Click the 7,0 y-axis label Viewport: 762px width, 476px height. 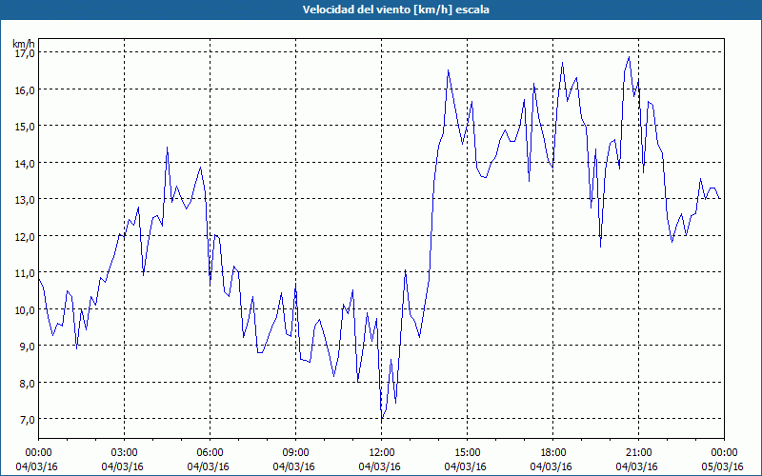tap(26, 419)
